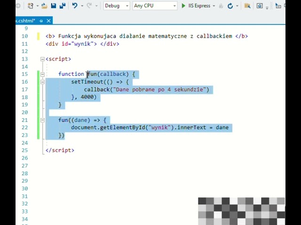
Task: Click the New Project toolbar icon
Action: coord(31,6)
